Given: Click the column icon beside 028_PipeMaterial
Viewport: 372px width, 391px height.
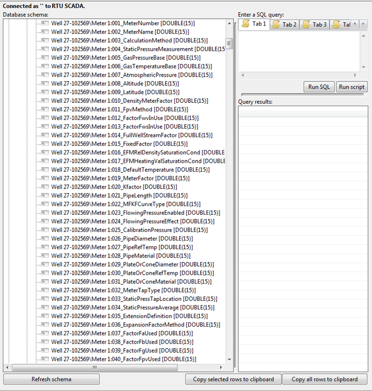Looking at the screenshot, I should coord(45,256).
